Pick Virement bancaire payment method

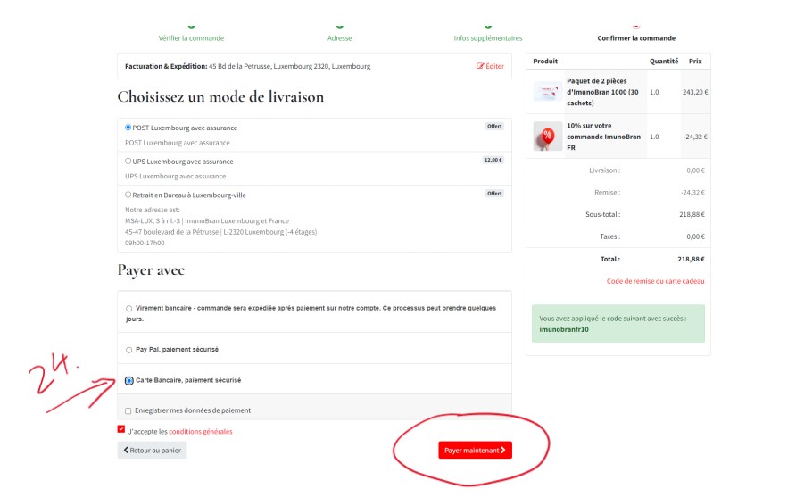click(x=129, y=309)
